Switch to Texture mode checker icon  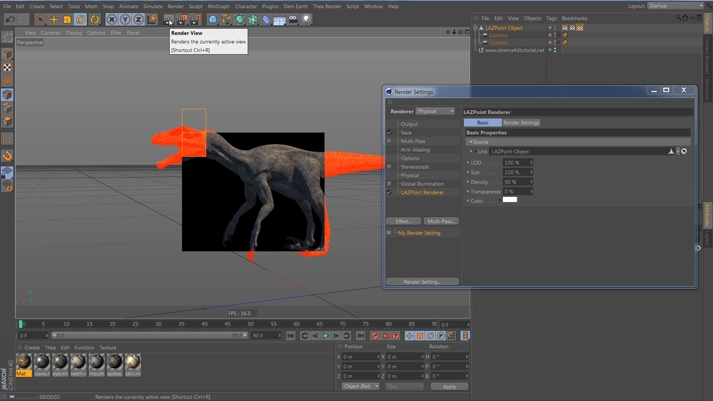pos(7,67)
